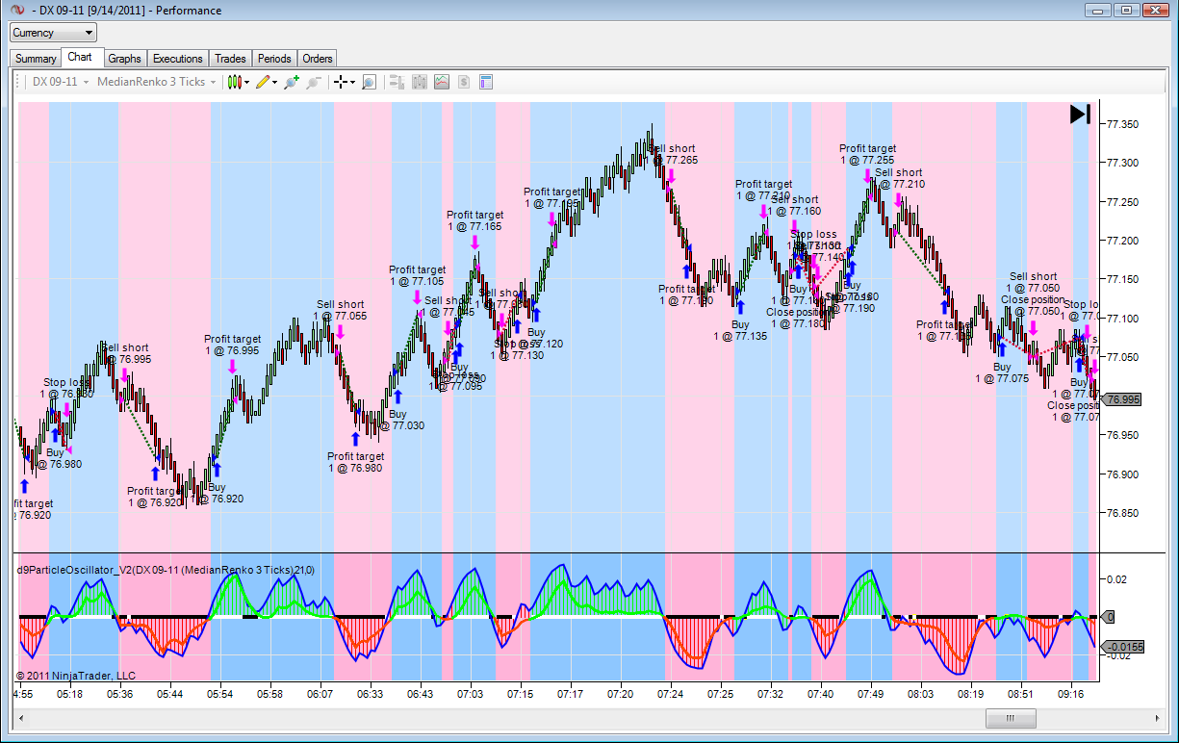Click the 'Sell short 1 @ 77.210' label
Viewport: 1179px width, 743px height.
click(x=899, y=178)
